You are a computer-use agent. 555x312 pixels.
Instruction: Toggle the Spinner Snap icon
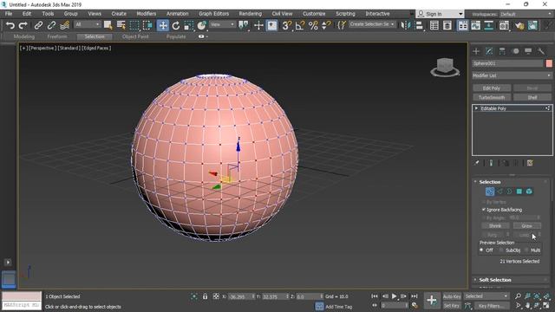click(326, 25)
